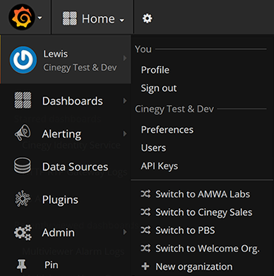Click the Grafana logo icon
Viewport: 274px width, 276px height.
[x=22, y=17]
